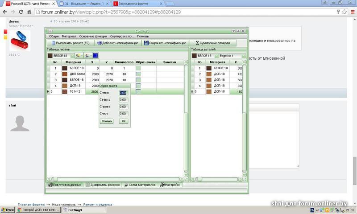Click the hammer tool icon in sheets toolbar

[x=78, y=56]
